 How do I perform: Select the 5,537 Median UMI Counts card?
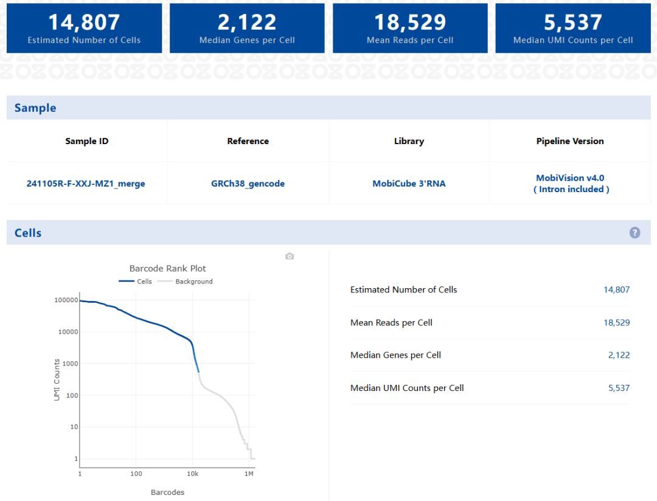coord(573,28)
